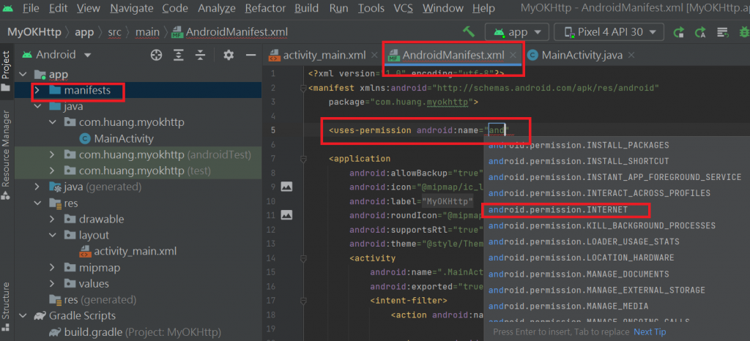750x341 pixels.
Task: Expand the manifests folder
Action: 37,90
